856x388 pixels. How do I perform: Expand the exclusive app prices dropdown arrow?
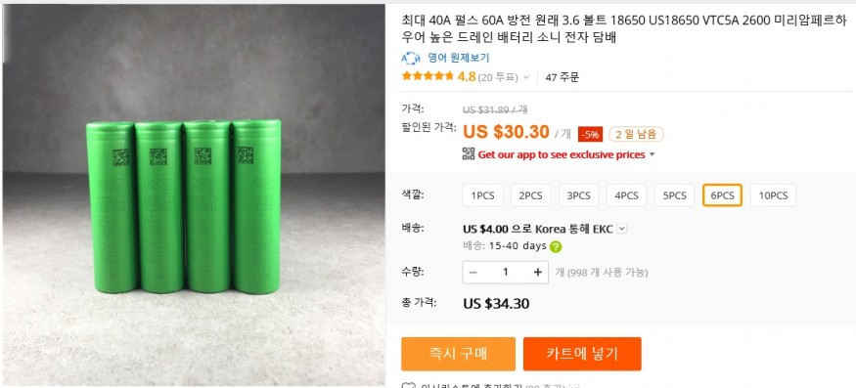pos(652,155)
